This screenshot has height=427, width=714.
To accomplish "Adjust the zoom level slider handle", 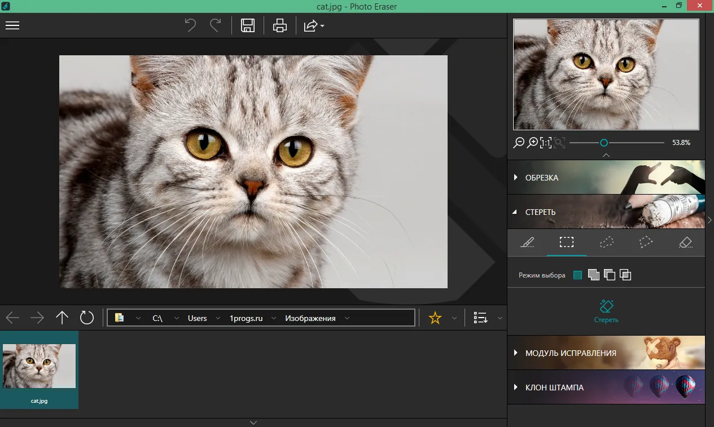I will [604, 143].
